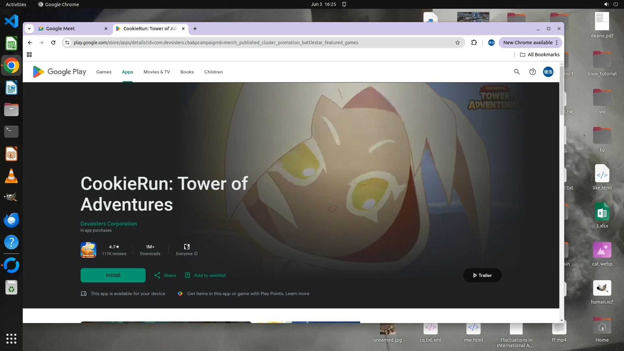View site information icon in address bar
Image resolution: width=624 pixels, height=351 pixels.
click(67, 43)
